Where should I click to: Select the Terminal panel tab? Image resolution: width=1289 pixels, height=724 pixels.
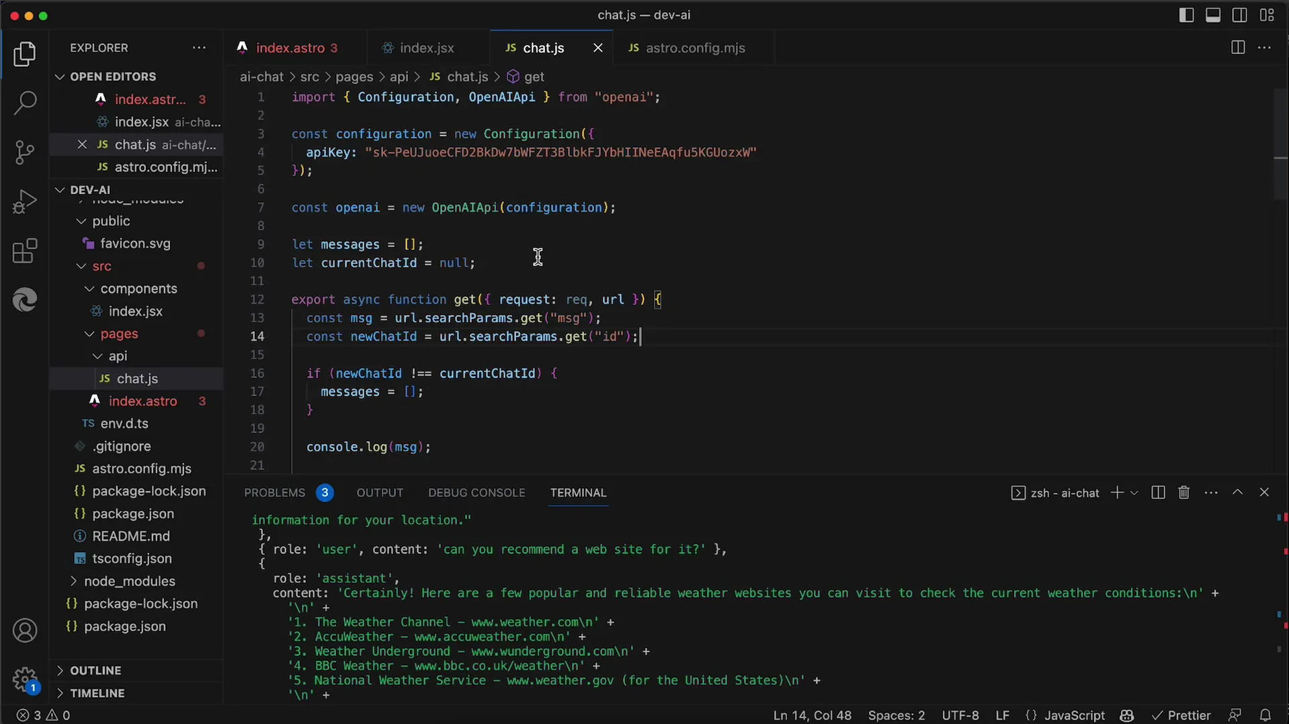(x=578, y=493)
